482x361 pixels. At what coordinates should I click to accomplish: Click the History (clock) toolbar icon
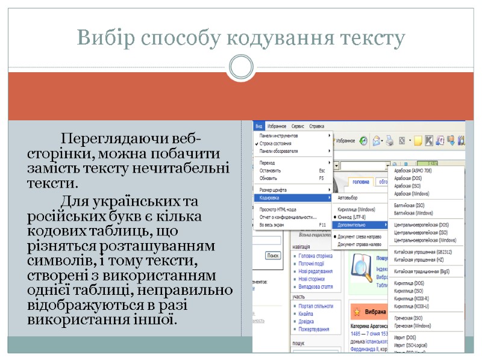click(363, 141)
